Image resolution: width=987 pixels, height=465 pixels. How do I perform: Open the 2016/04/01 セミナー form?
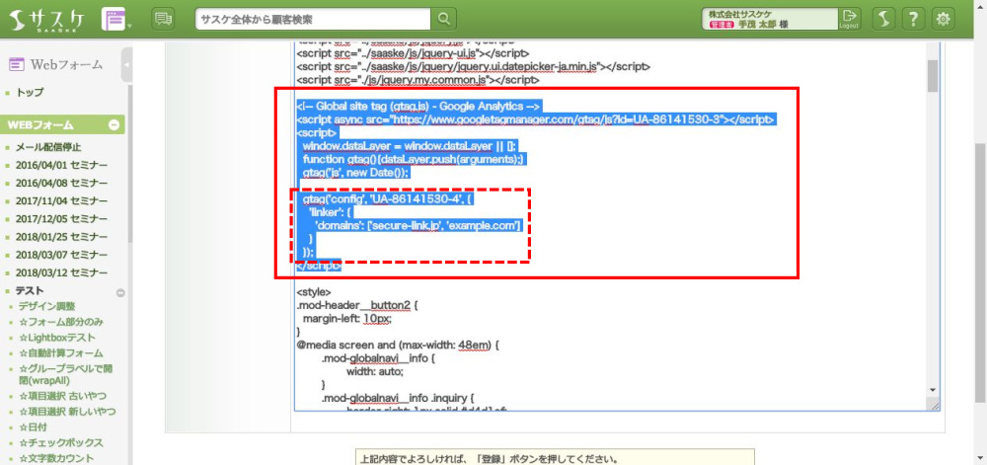(61, 166)
